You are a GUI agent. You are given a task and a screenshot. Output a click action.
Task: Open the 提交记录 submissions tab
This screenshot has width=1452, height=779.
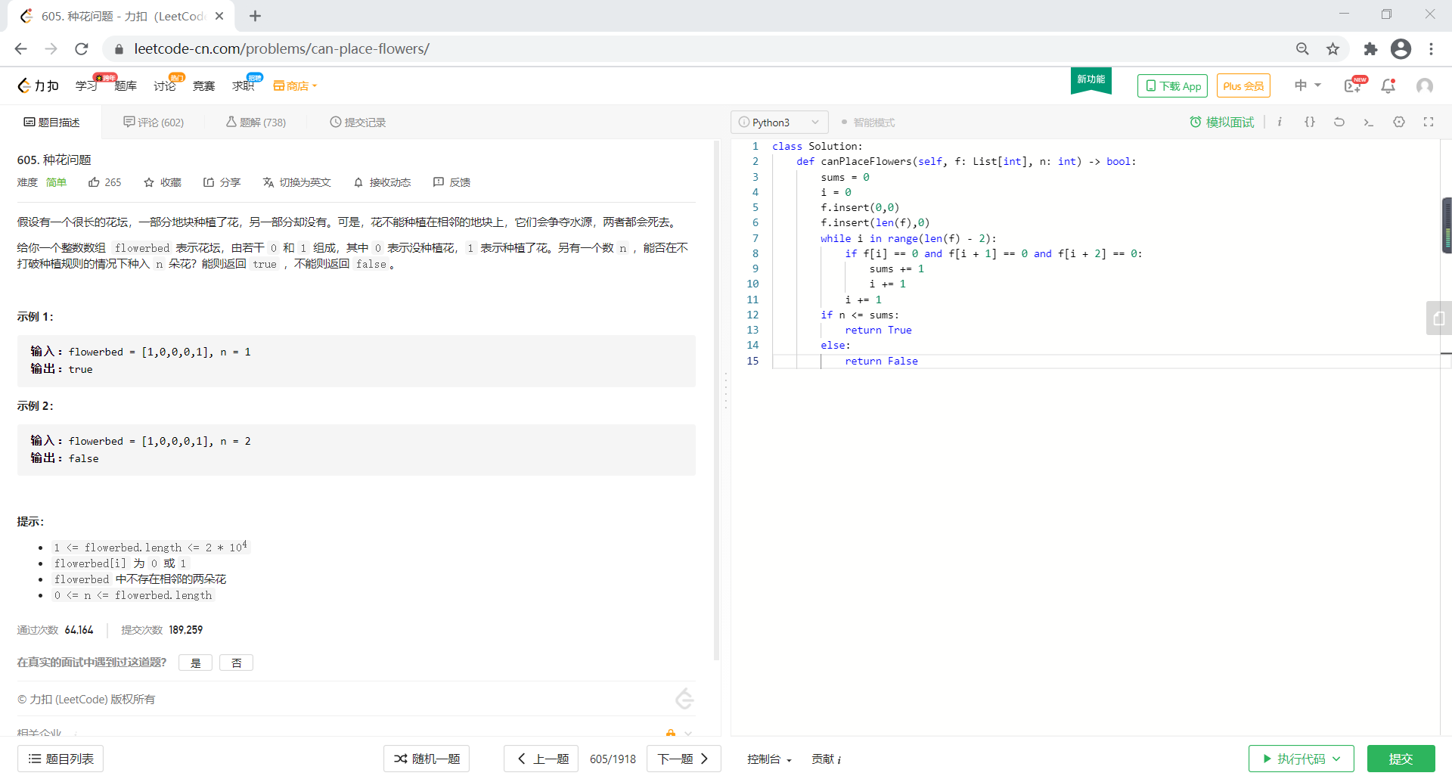[358, 123]
